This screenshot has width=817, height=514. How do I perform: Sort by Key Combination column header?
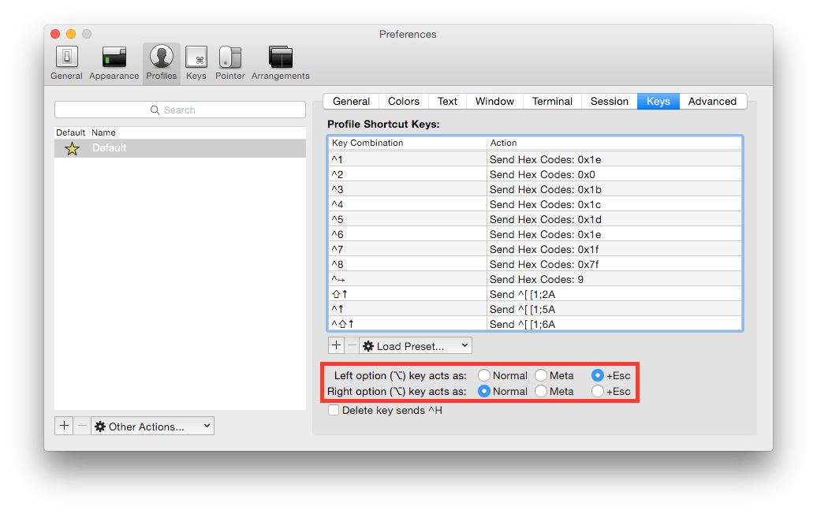click(x=408, y=143)
